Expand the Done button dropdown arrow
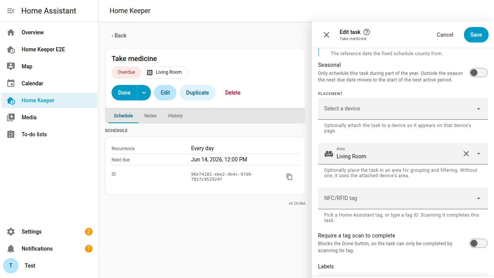The image size is (494, 278). 144,93
